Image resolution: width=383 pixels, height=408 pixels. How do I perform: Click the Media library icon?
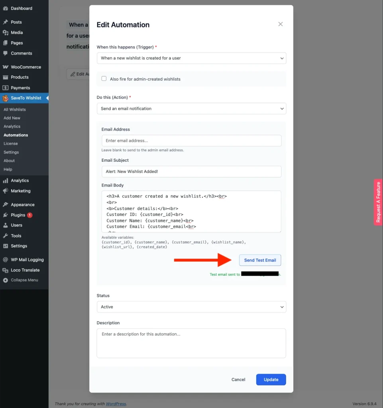[x=6, y=33]
